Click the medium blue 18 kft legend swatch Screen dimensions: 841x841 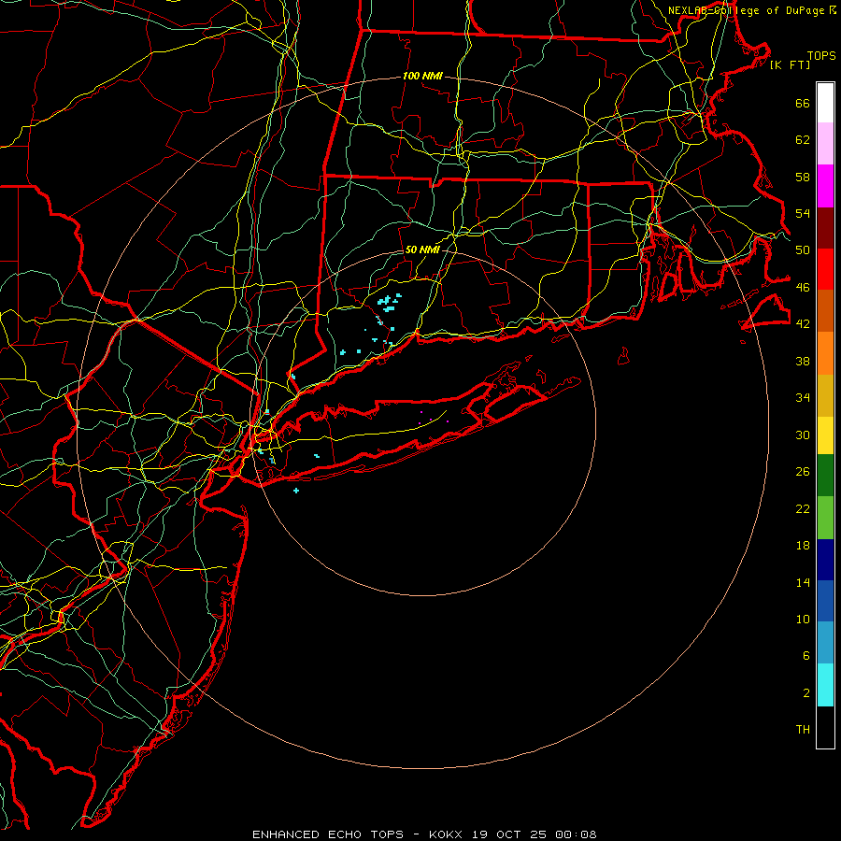click(825, 601)
